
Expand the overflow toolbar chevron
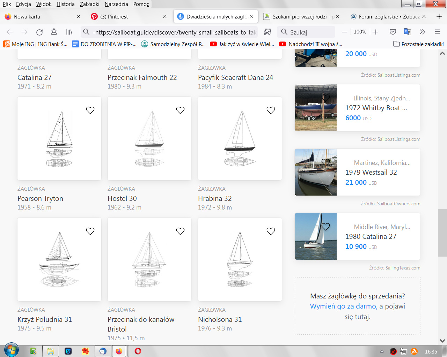click(x=422, y=32)
